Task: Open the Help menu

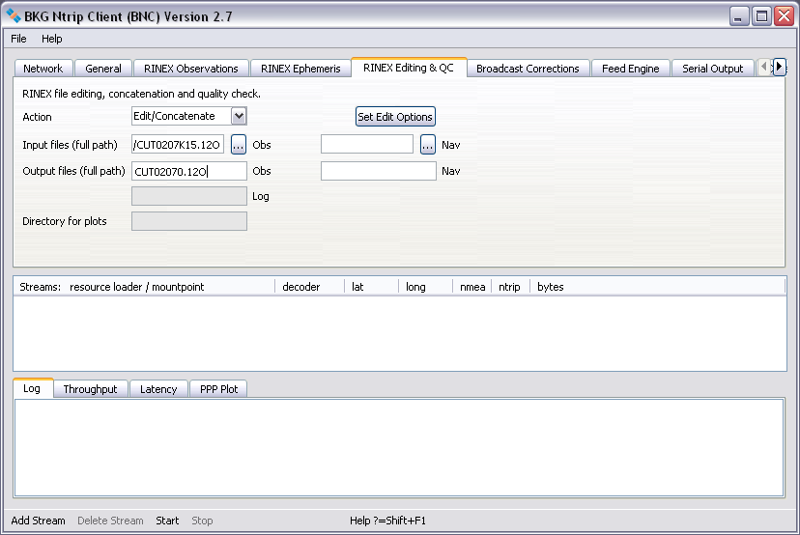Action: coord(51,39)
